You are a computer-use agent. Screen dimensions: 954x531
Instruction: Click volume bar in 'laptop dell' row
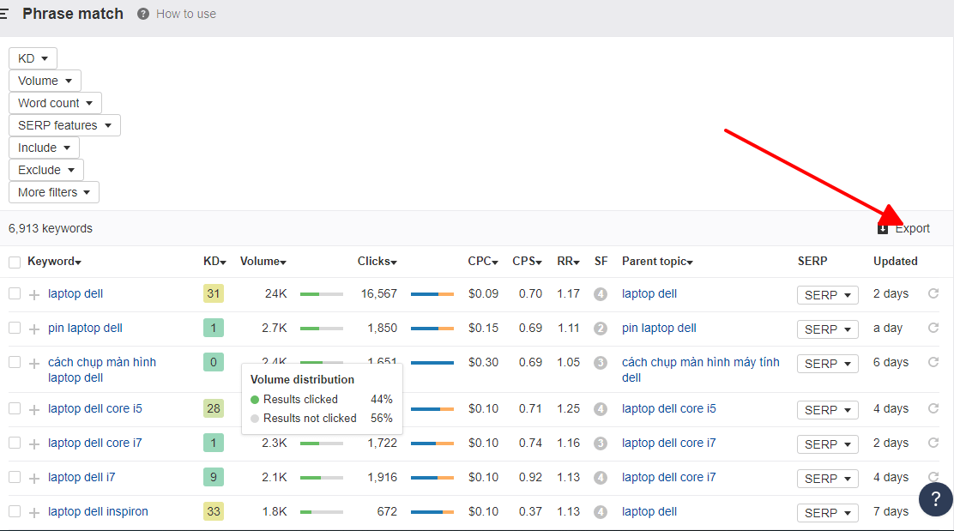[321, 294]
